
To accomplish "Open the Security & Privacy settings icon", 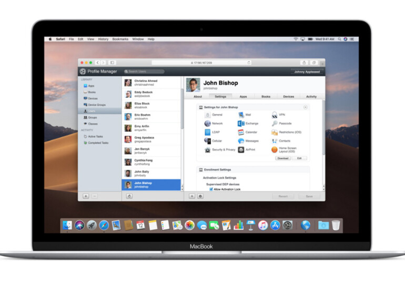I will pyautogui.click(x=207, y=150).
